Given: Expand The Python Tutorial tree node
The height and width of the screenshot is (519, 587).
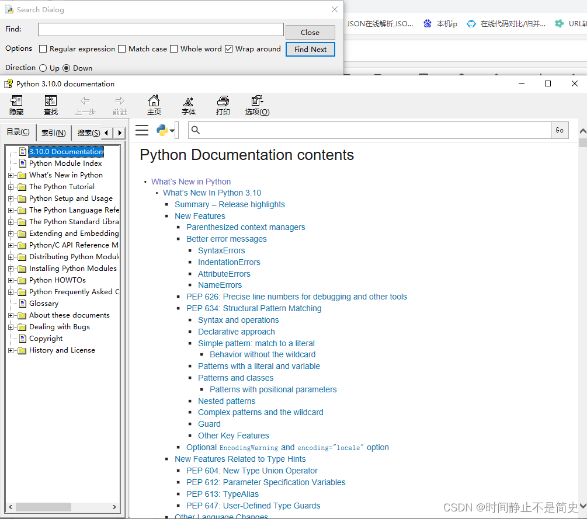Looking at the screenshot, I should [11, 187].
